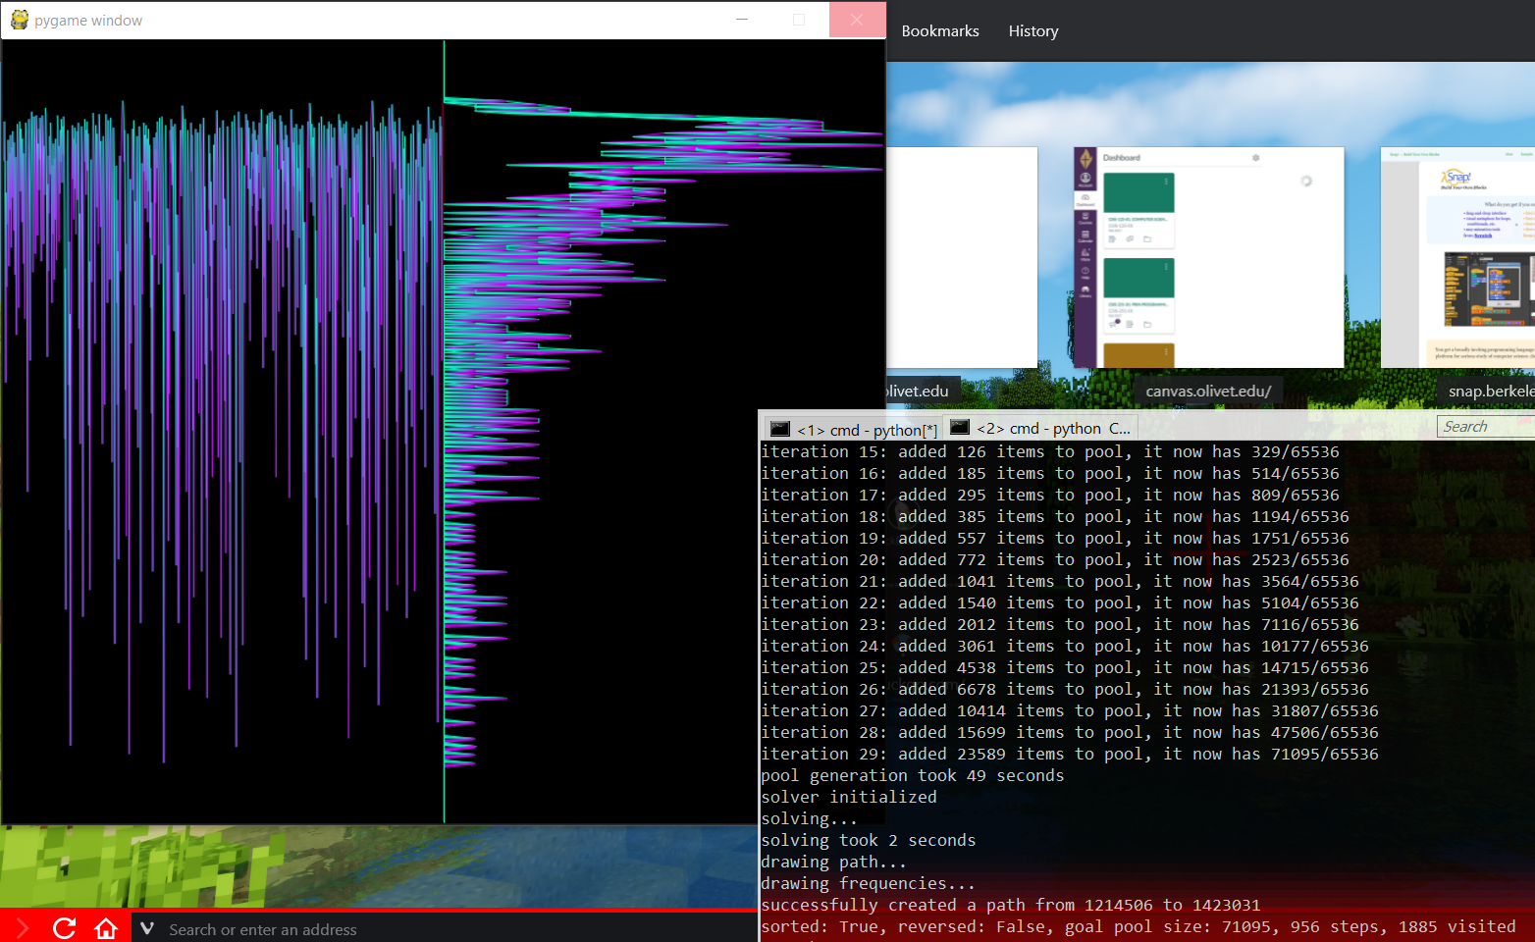Click the pygame snake icon in the title bar

point(19,19)
